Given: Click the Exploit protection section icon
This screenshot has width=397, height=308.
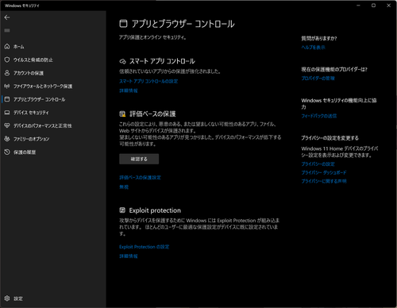Looking at the screenshot, I should (x=122, y=210).
